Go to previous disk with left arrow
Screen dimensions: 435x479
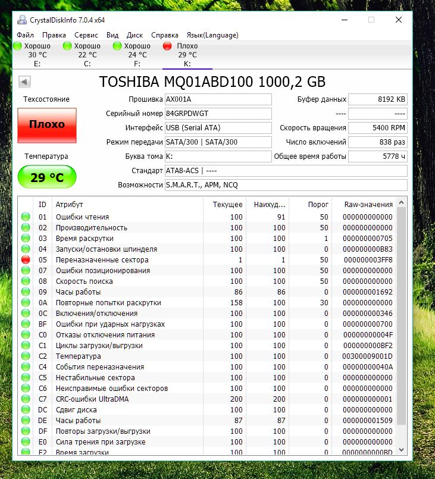pos(24,82)
